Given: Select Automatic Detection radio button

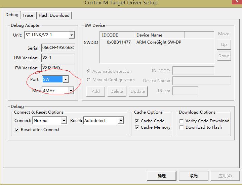Looking at the screenshot, I should [88, 71].
